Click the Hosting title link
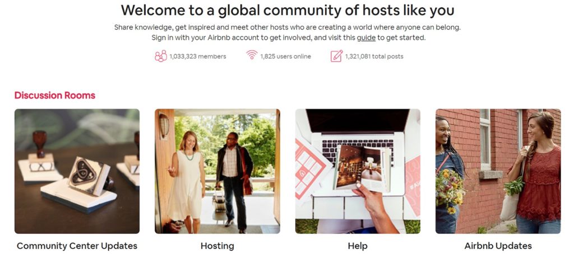 click(217, 246)
